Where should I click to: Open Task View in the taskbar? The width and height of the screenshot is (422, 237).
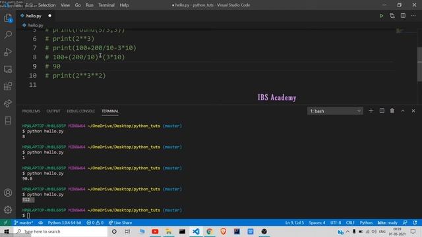point(127,231)
